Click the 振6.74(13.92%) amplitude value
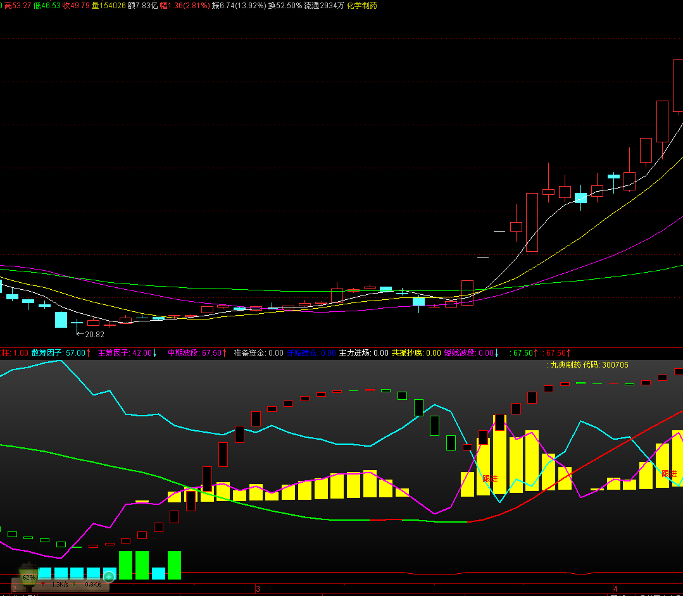 pos(239,6)
